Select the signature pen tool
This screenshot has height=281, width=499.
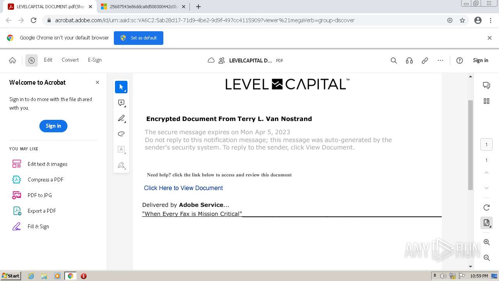click(x=121, y=165)
